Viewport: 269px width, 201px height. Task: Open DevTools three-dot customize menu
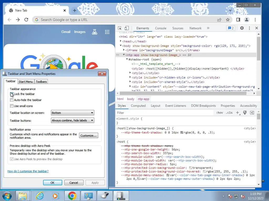(250, 28)
